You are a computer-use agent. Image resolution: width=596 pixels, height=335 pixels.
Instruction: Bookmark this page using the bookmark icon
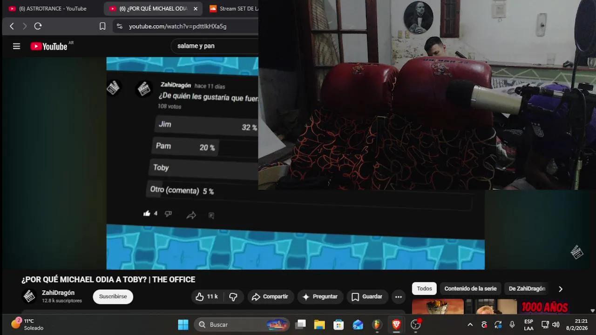102,27
